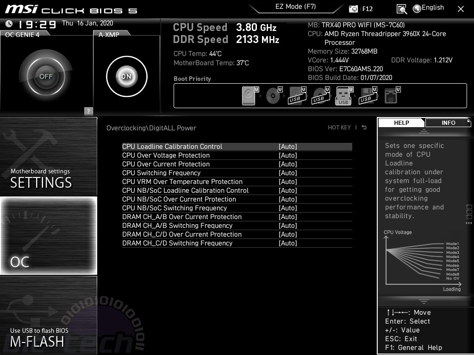
Task: Click the DDR Speed 2133 MHz readout
Action: pos(226,40)
